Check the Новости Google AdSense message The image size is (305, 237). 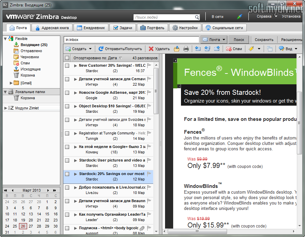(67, 93)
